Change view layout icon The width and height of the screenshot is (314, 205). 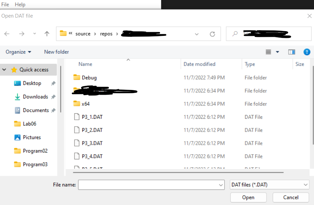click(268, 52)
